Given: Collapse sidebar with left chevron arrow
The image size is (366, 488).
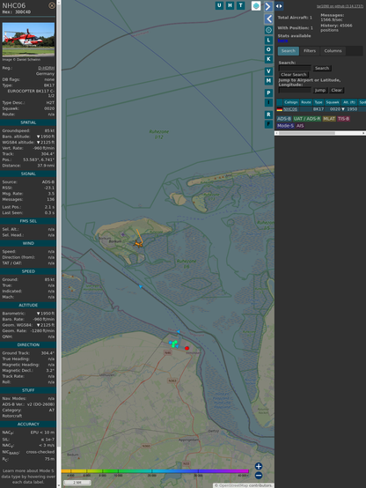Looking at the screenshot, I should (268, 19).
